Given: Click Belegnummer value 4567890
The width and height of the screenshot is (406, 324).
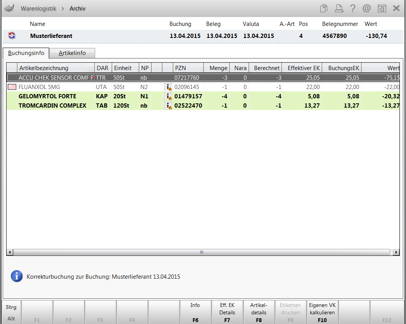Looking at the screenshot, I should [334, 36].
